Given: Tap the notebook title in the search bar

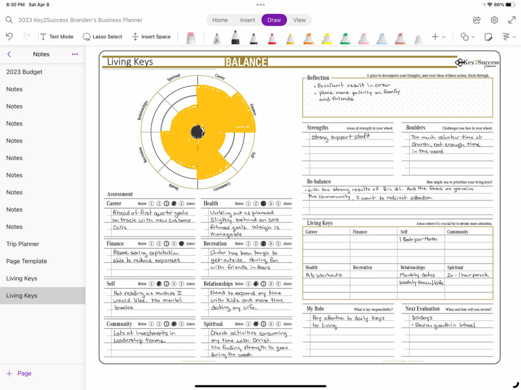Looking at the screenshot, I should (80, 20).
